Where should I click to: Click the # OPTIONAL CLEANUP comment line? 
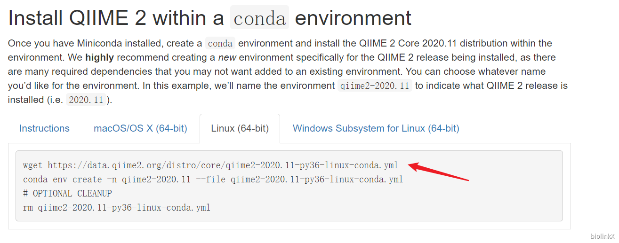[67, 193]
